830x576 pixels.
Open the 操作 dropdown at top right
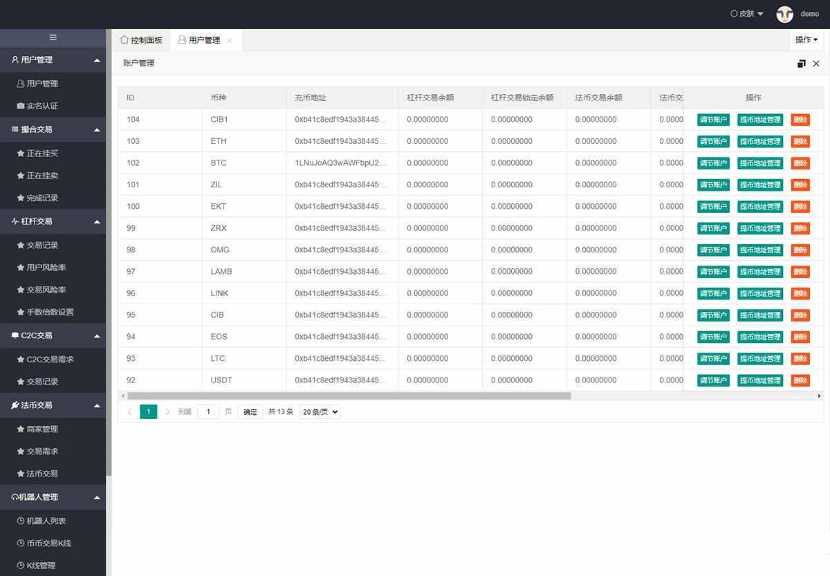(806, 40)
